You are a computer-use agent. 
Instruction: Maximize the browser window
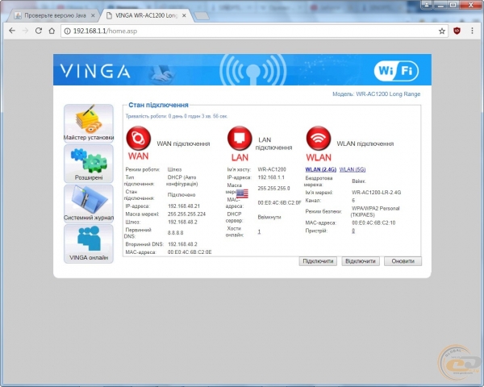[x=453, y=4]
